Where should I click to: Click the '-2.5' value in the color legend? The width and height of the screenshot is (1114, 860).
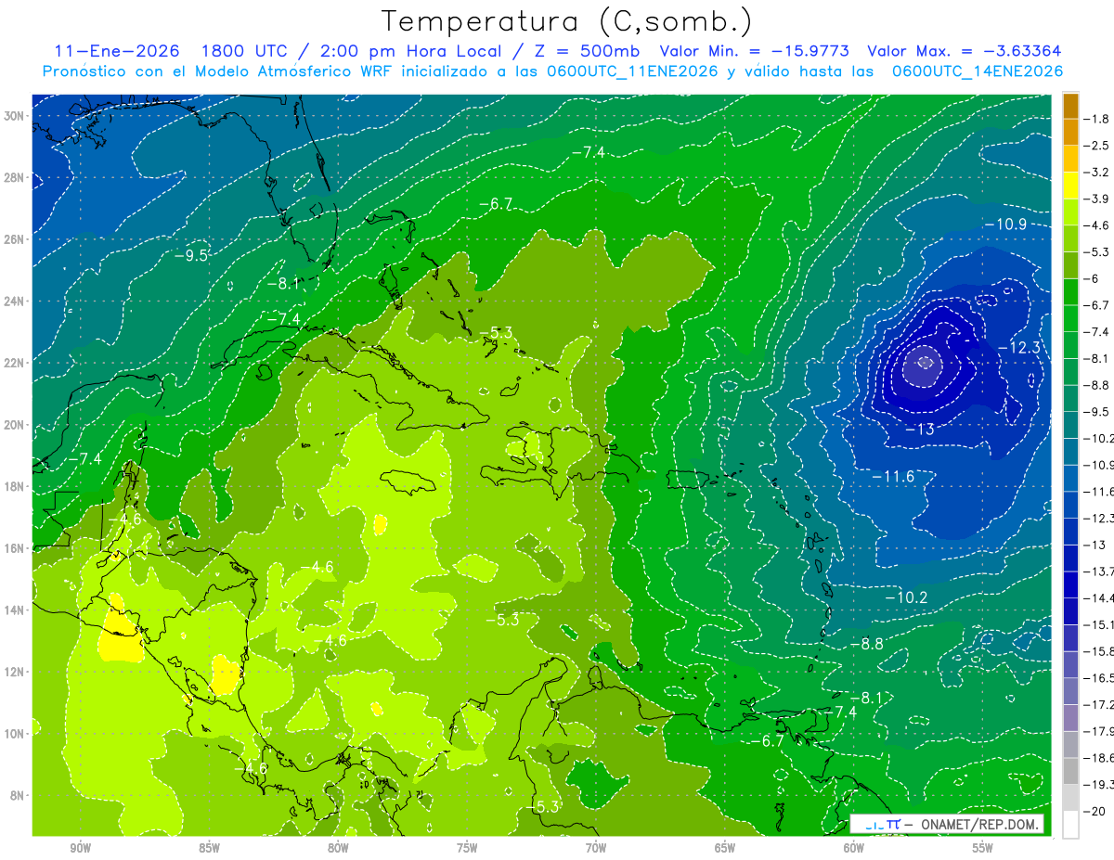[1098, 146]
